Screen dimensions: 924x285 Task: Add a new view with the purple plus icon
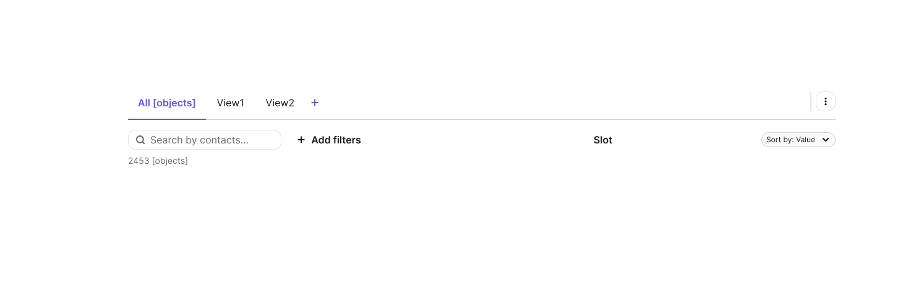coord(315,103)
